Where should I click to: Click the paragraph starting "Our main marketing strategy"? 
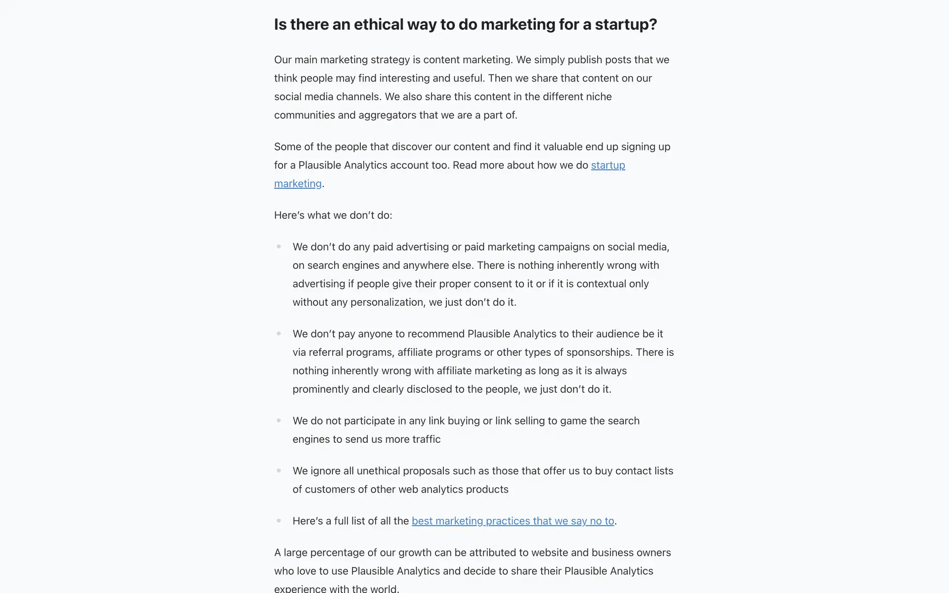(472, 87)
